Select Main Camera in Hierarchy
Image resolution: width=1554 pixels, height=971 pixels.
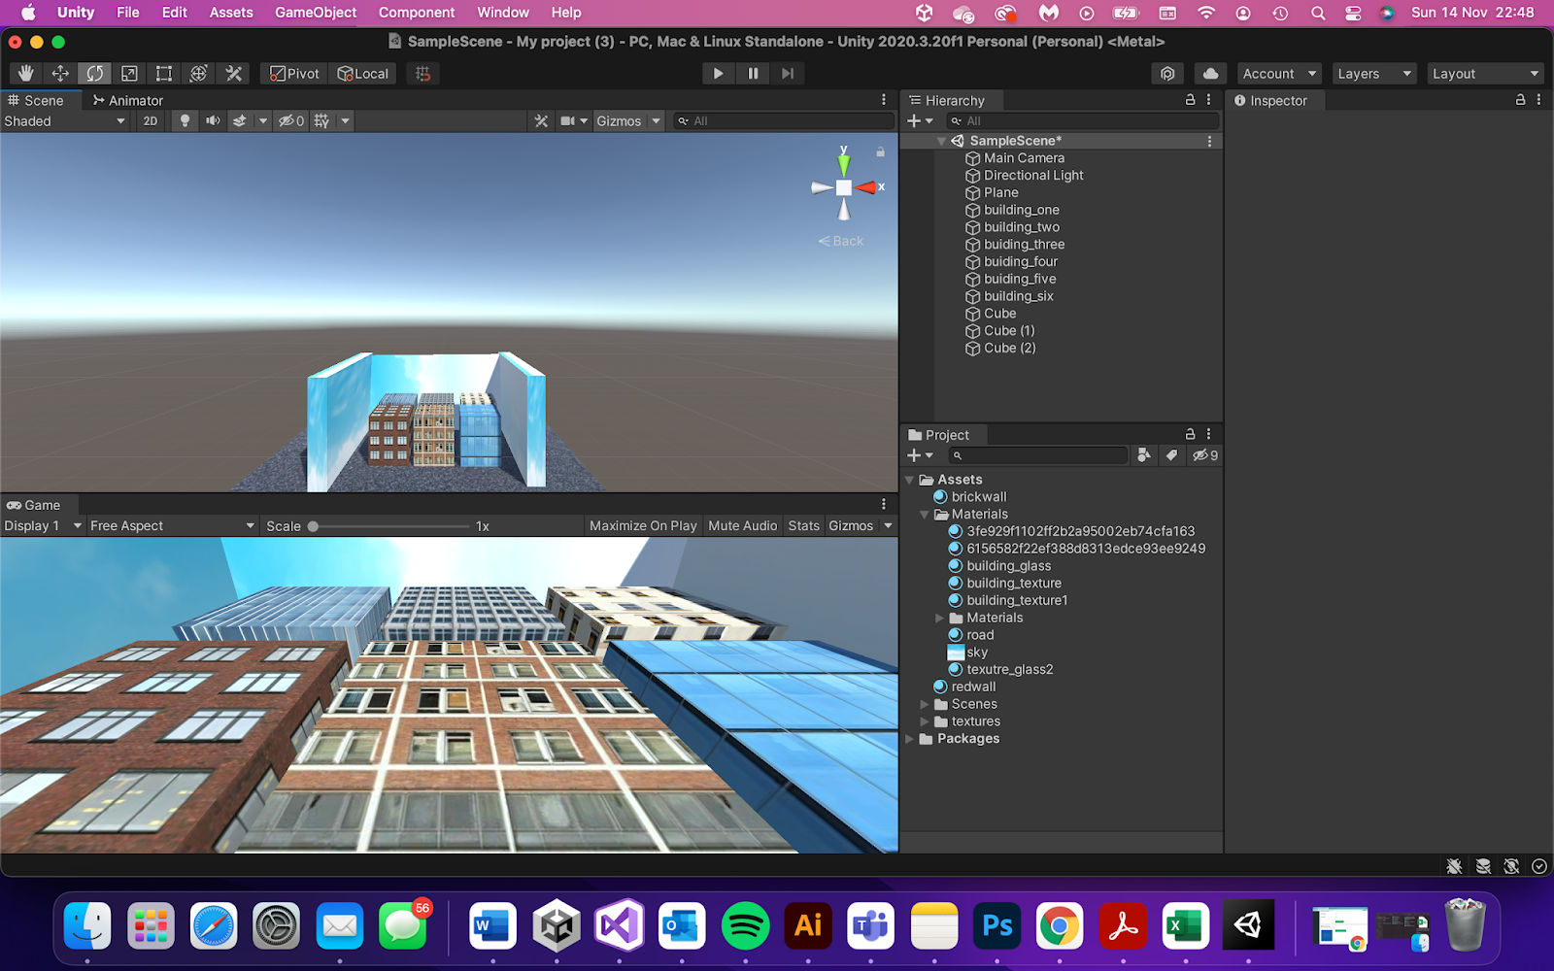1024,158
